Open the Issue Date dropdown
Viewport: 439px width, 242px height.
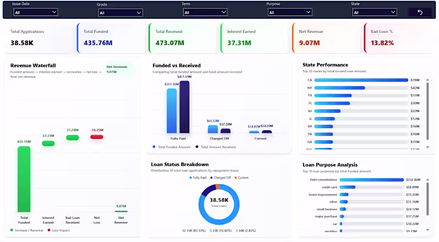click(x=36, y=12)
